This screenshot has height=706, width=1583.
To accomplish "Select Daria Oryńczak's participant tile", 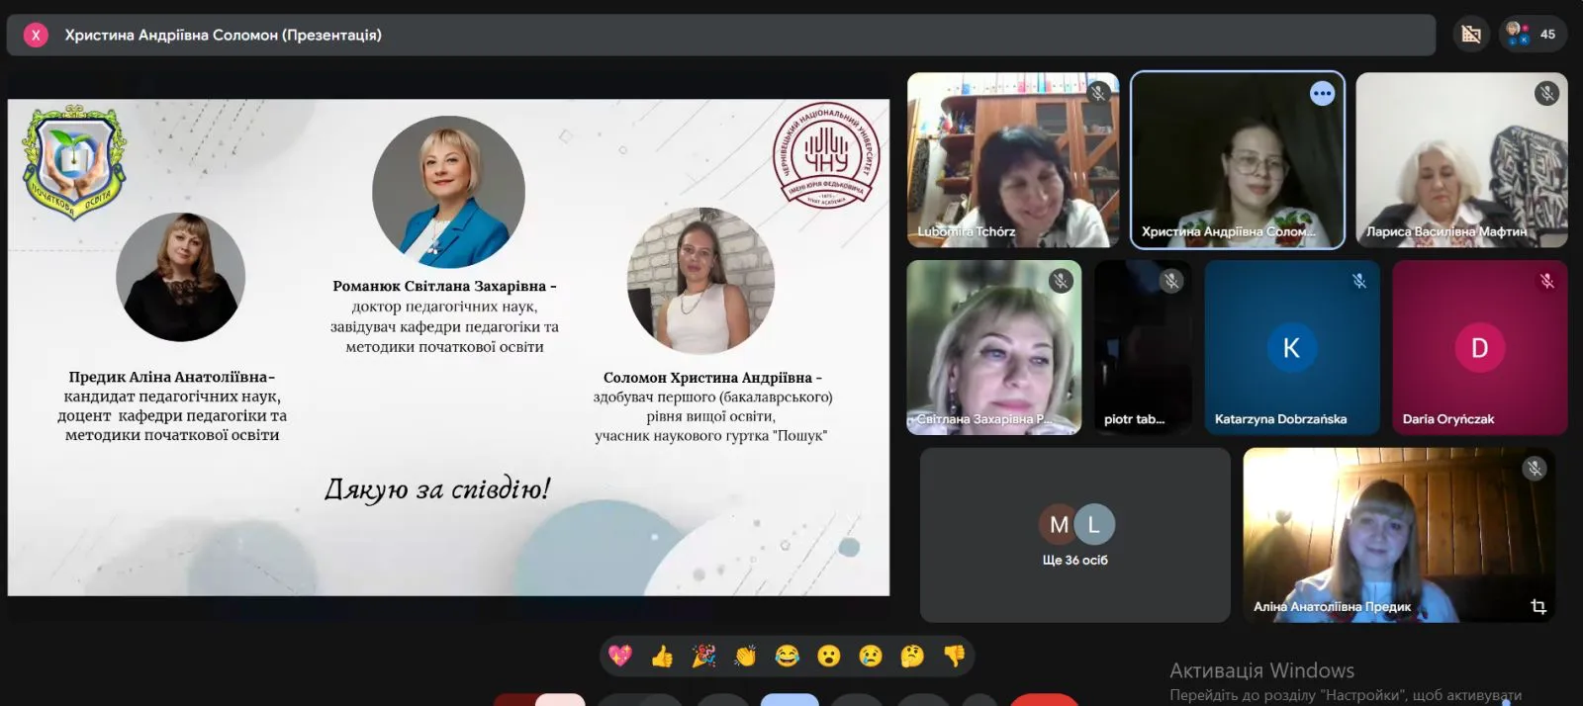I will tap(1479, 347).
